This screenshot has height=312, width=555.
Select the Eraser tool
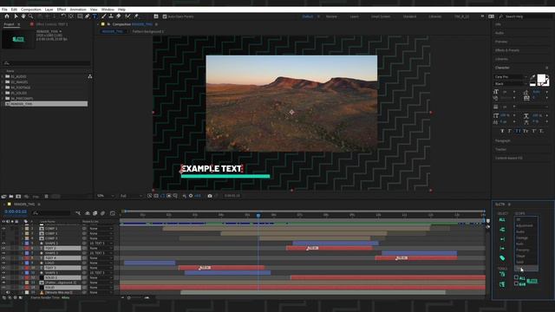(x=119, y=16)
